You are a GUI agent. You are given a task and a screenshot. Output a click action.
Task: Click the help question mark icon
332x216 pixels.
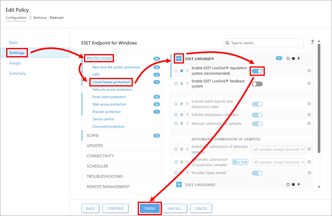[312, 42]
